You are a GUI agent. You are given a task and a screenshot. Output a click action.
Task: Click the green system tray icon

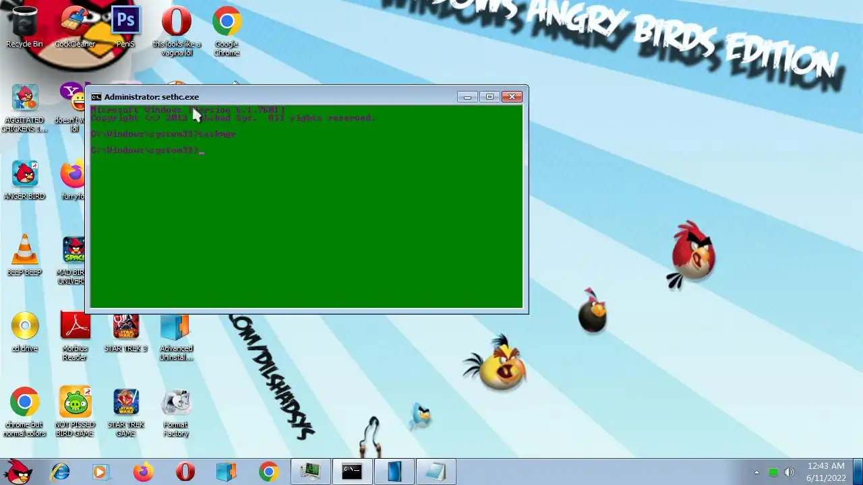[x=773, y=472]
